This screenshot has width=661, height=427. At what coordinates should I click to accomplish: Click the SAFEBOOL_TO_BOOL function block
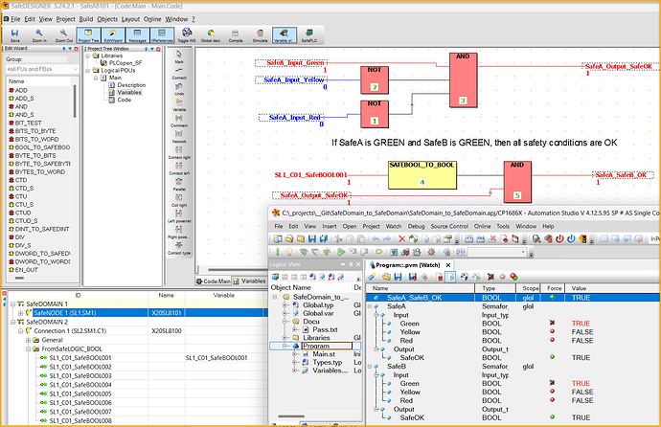[422, 176]
